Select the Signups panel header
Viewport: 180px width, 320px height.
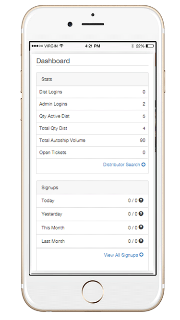tap(92, 188)
